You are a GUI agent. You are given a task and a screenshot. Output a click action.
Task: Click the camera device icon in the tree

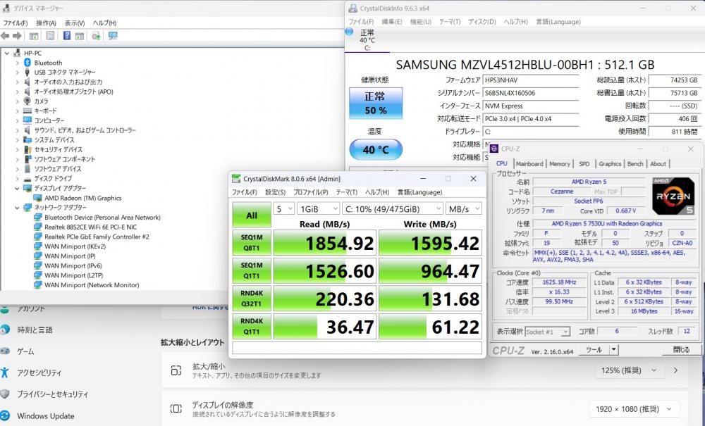point(27,101)
